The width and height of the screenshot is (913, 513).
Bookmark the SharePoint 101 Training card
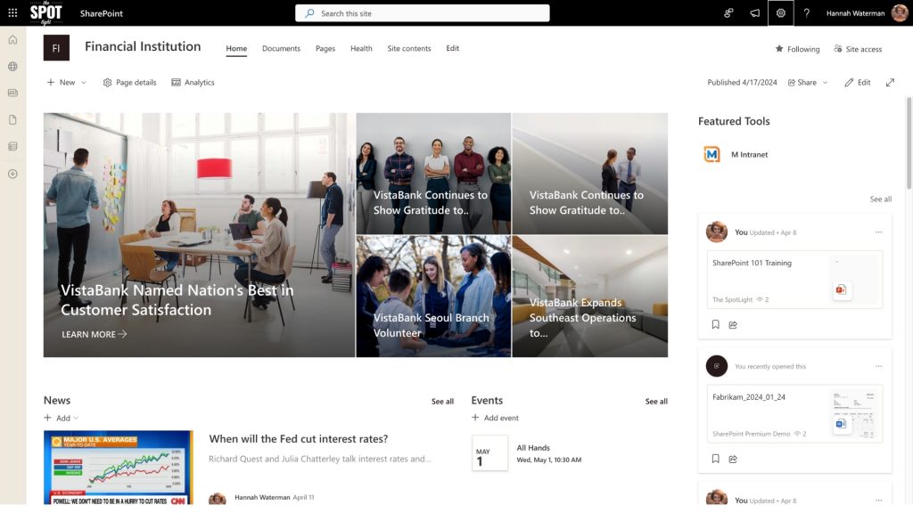coord(715,325)
